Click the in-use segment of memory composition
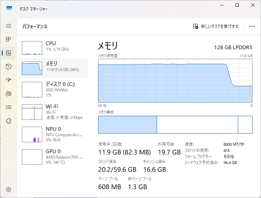Screen dimensions: 261x198 [127, 125]
